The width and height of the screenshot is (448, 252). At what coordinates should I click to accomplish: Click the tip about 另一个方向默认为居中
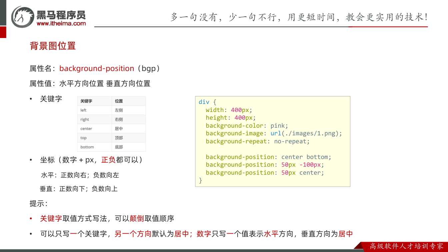[x=197, y=234]
